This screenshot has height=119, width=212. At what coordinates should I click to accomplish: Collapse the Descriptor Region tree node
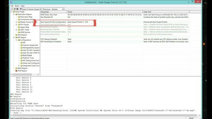[x=14, y=14]
